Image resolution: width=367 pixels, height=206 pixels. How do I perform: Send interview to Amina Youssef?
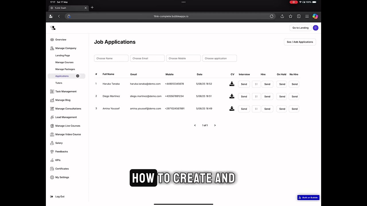coord(244,109)
